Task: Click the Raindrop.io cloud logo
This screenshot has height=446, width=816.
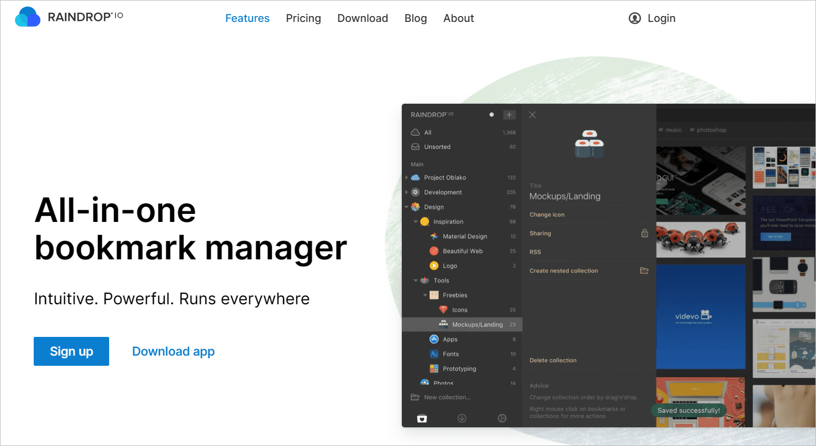Action: pyautogui.click(x=28, y=17)
